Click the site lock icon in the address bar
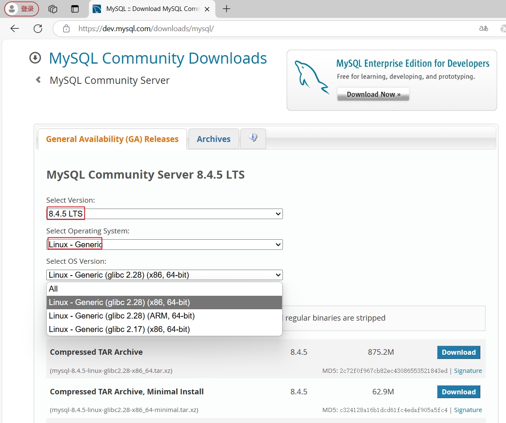 point(66,29)
